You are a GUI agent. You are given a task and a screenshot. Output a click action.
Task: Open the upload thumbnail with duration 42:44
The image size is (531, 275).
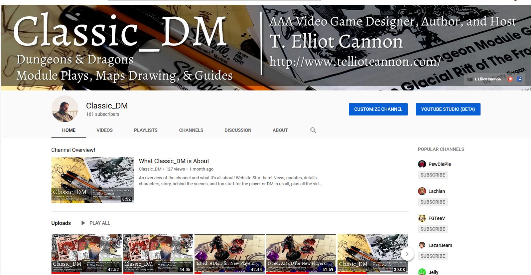tap(230, 254)
